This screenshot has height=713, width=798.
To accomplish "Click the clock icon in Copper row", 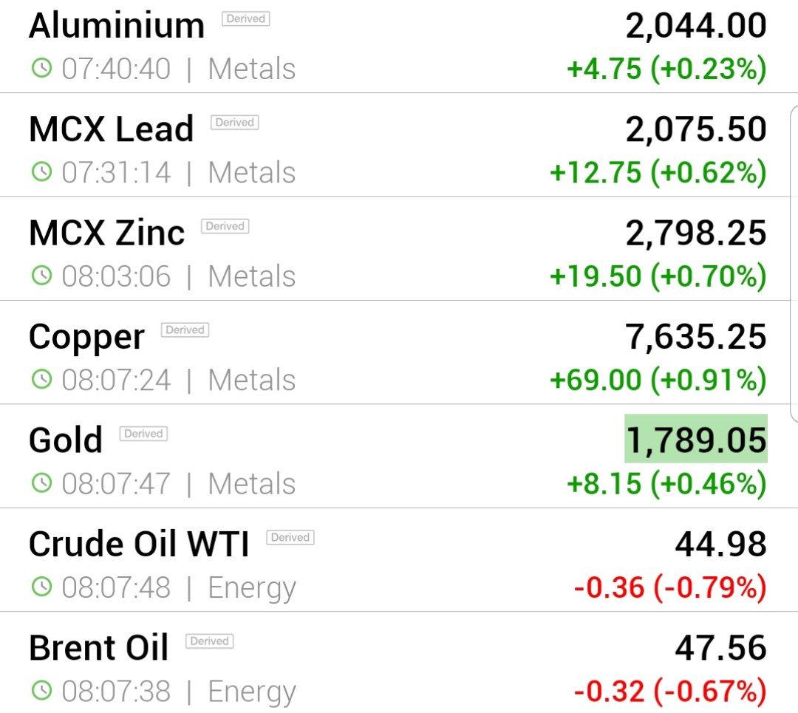I will tap(41, 379).
